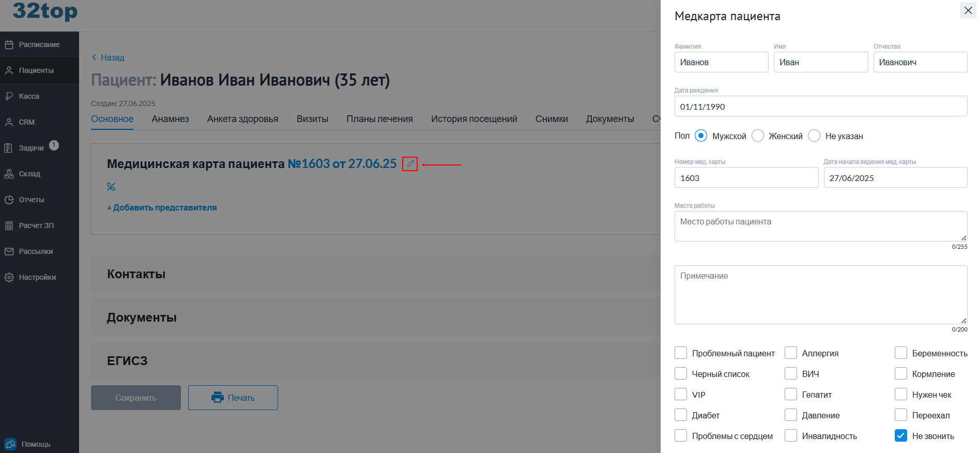
Task: Open the Отчеты pie chart icon
Action: (9, 200)
